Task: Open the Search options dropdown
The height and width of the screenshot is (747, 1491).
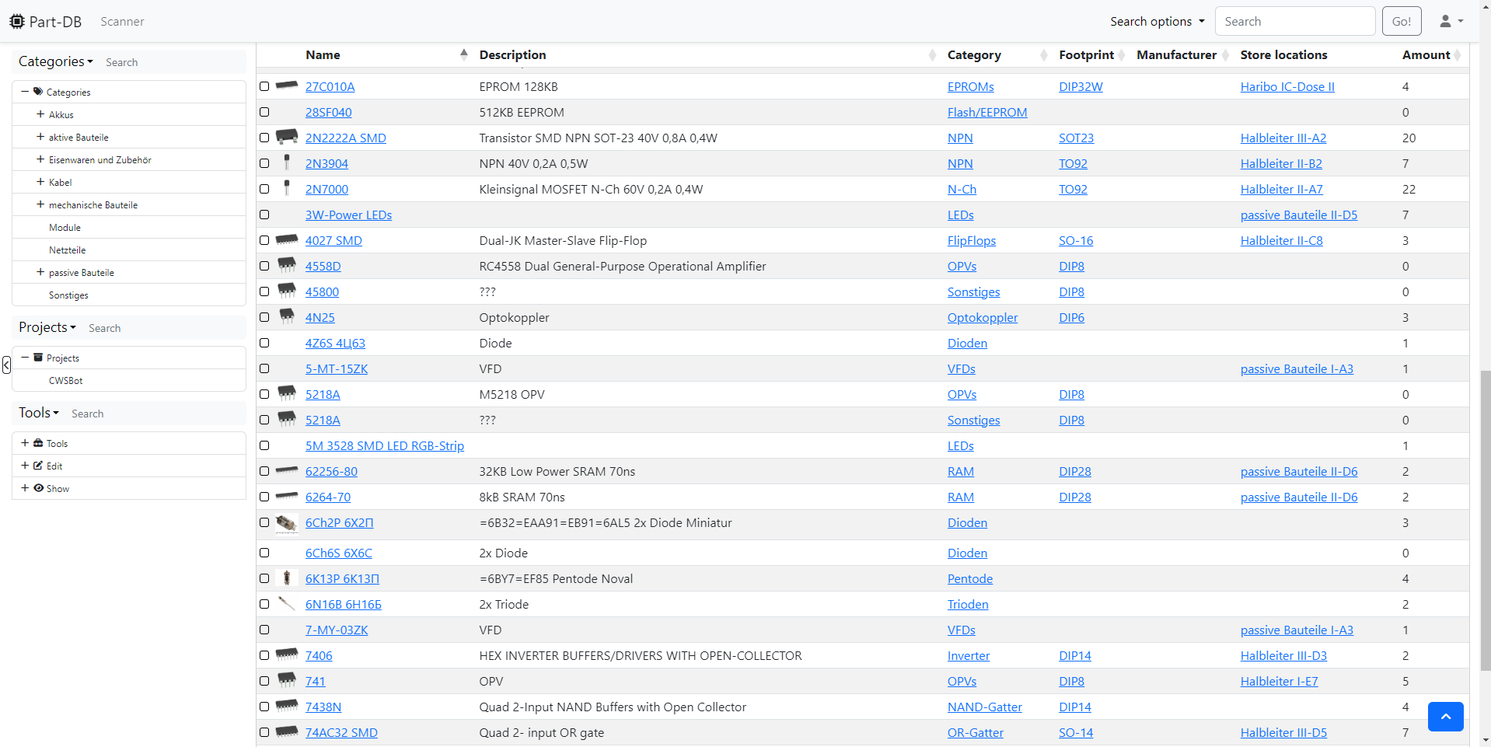Action: pos(1156,21)
